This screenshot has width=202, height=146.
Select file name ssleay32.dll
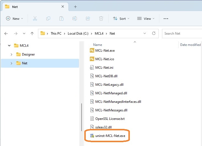pos(103,127)
